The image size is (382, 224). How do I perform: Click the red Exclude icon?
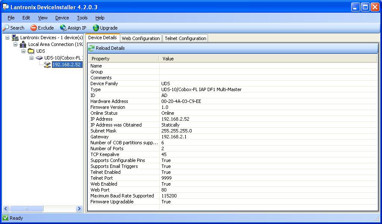coord(34,28)
